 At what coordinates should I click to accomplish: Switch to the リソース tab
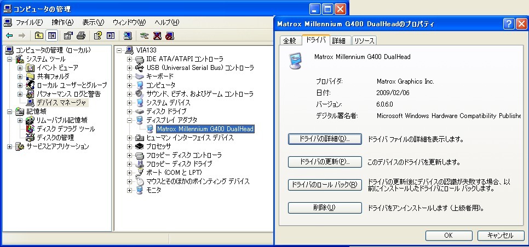364,41
